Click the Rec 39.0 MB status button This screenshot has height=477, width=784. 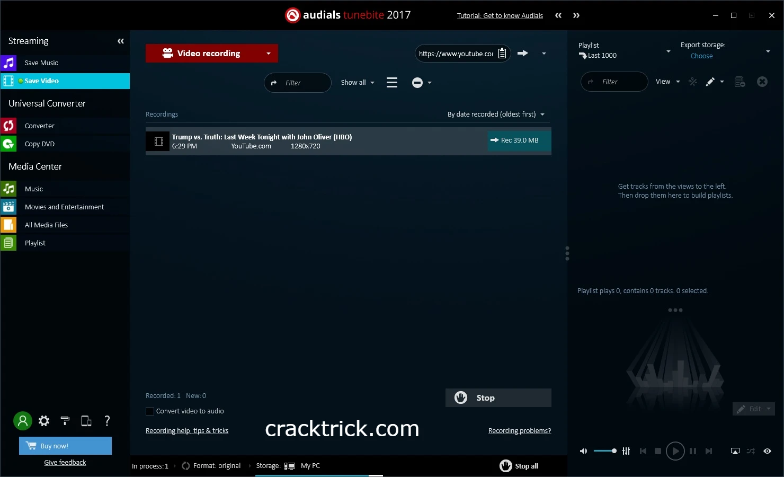[519, 140]
